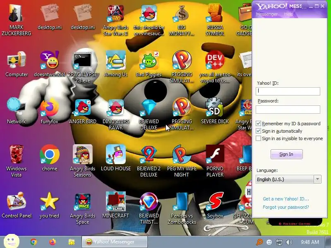Screen dimensions: 331x248
Task: Focus the Yahoo! ID input field
Action: pyautogui.click(x=288, y=91)
